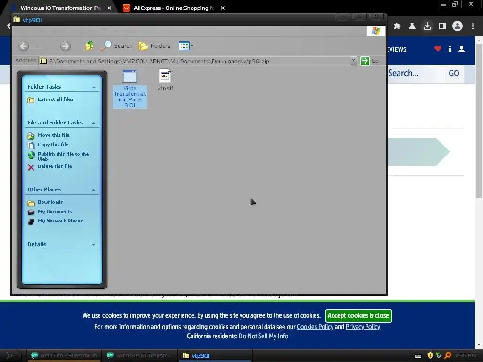Open browser three-dot menu
Image resolution: width=483 pixels, height=362 pixels.
point(473,26)
